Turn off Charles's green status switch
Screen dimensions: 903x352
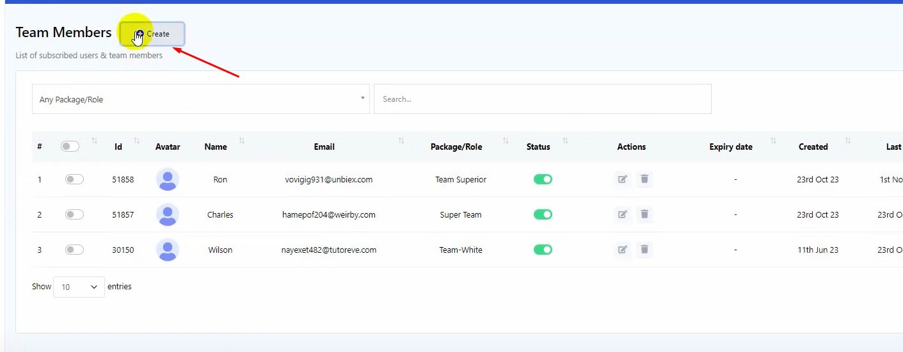pos(543,215)
